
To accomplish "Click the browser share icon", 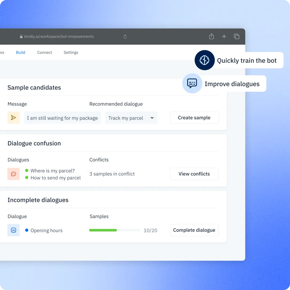I will [211, 36].
